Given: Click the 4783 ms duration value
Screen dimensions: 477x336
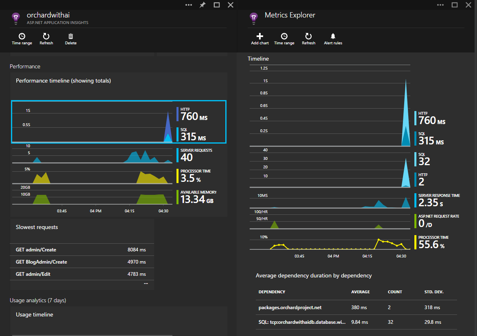Looking at the screenshot, I should [x=137, y=274].
